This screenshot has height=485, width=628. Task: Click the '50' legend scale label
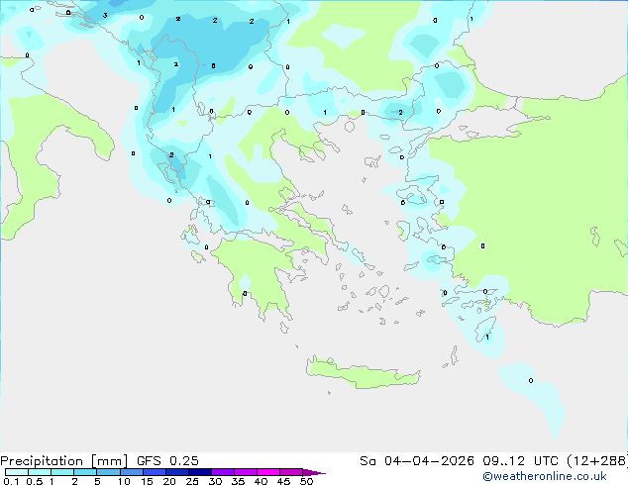pos(306,481)
